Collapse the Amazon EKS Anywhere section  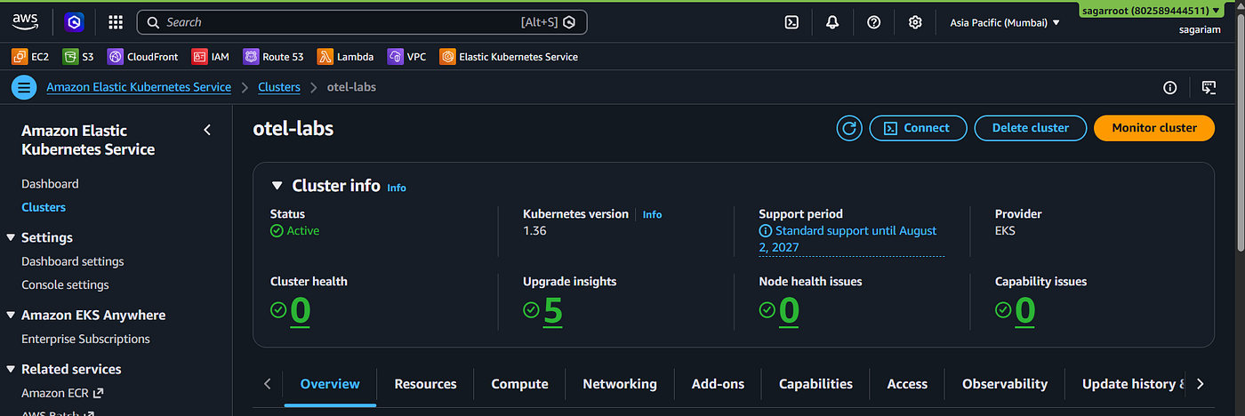pos(11,315)
